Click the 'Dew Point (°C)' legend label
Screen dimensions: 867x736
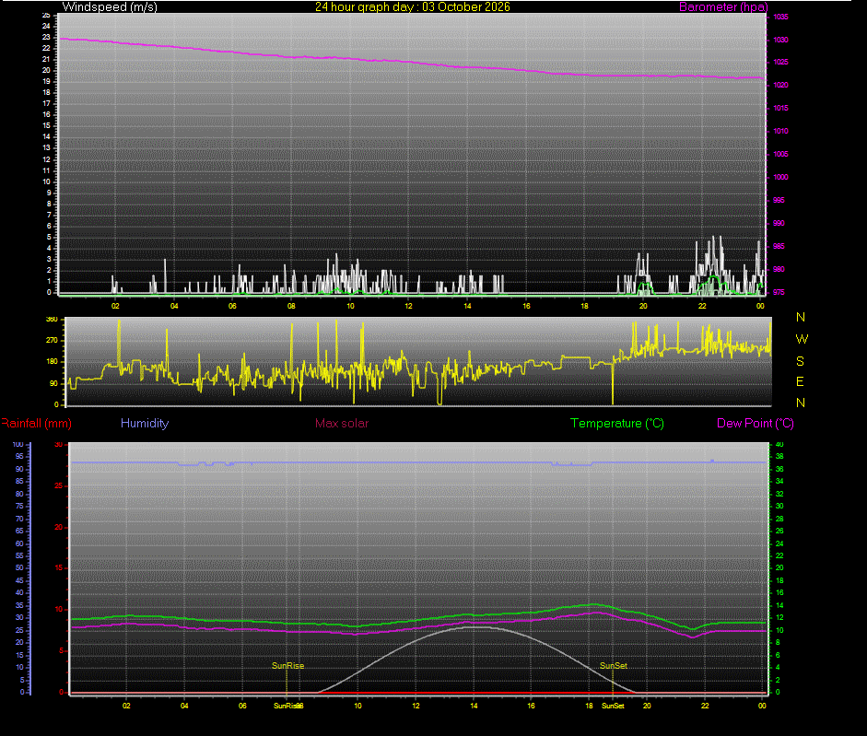click(756, 423)
